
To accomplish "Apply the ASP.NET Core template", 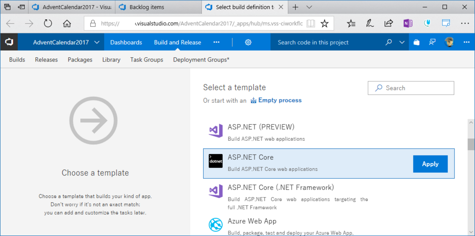I will [430, 164].
